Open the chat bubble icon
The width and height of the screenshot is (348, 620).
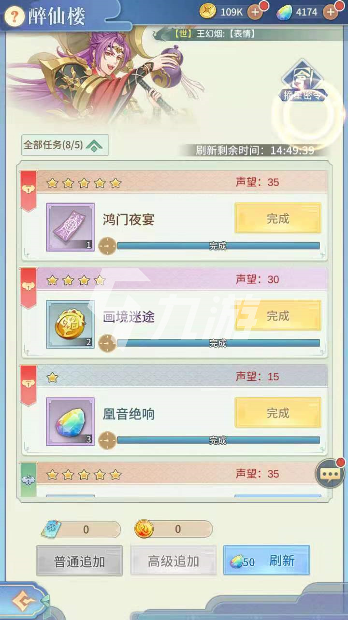[330, 474]
